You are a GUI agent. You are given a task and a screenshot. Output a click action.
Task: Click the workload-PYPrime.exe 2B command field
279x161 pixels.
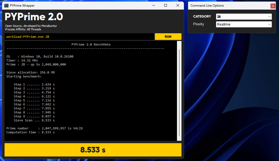click(78, 37)
